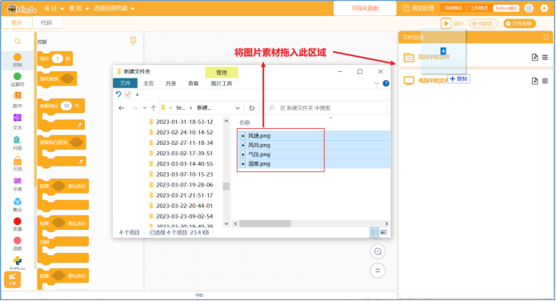Switch to the 模块 blocks tab
556x301 pixels.
17,22
